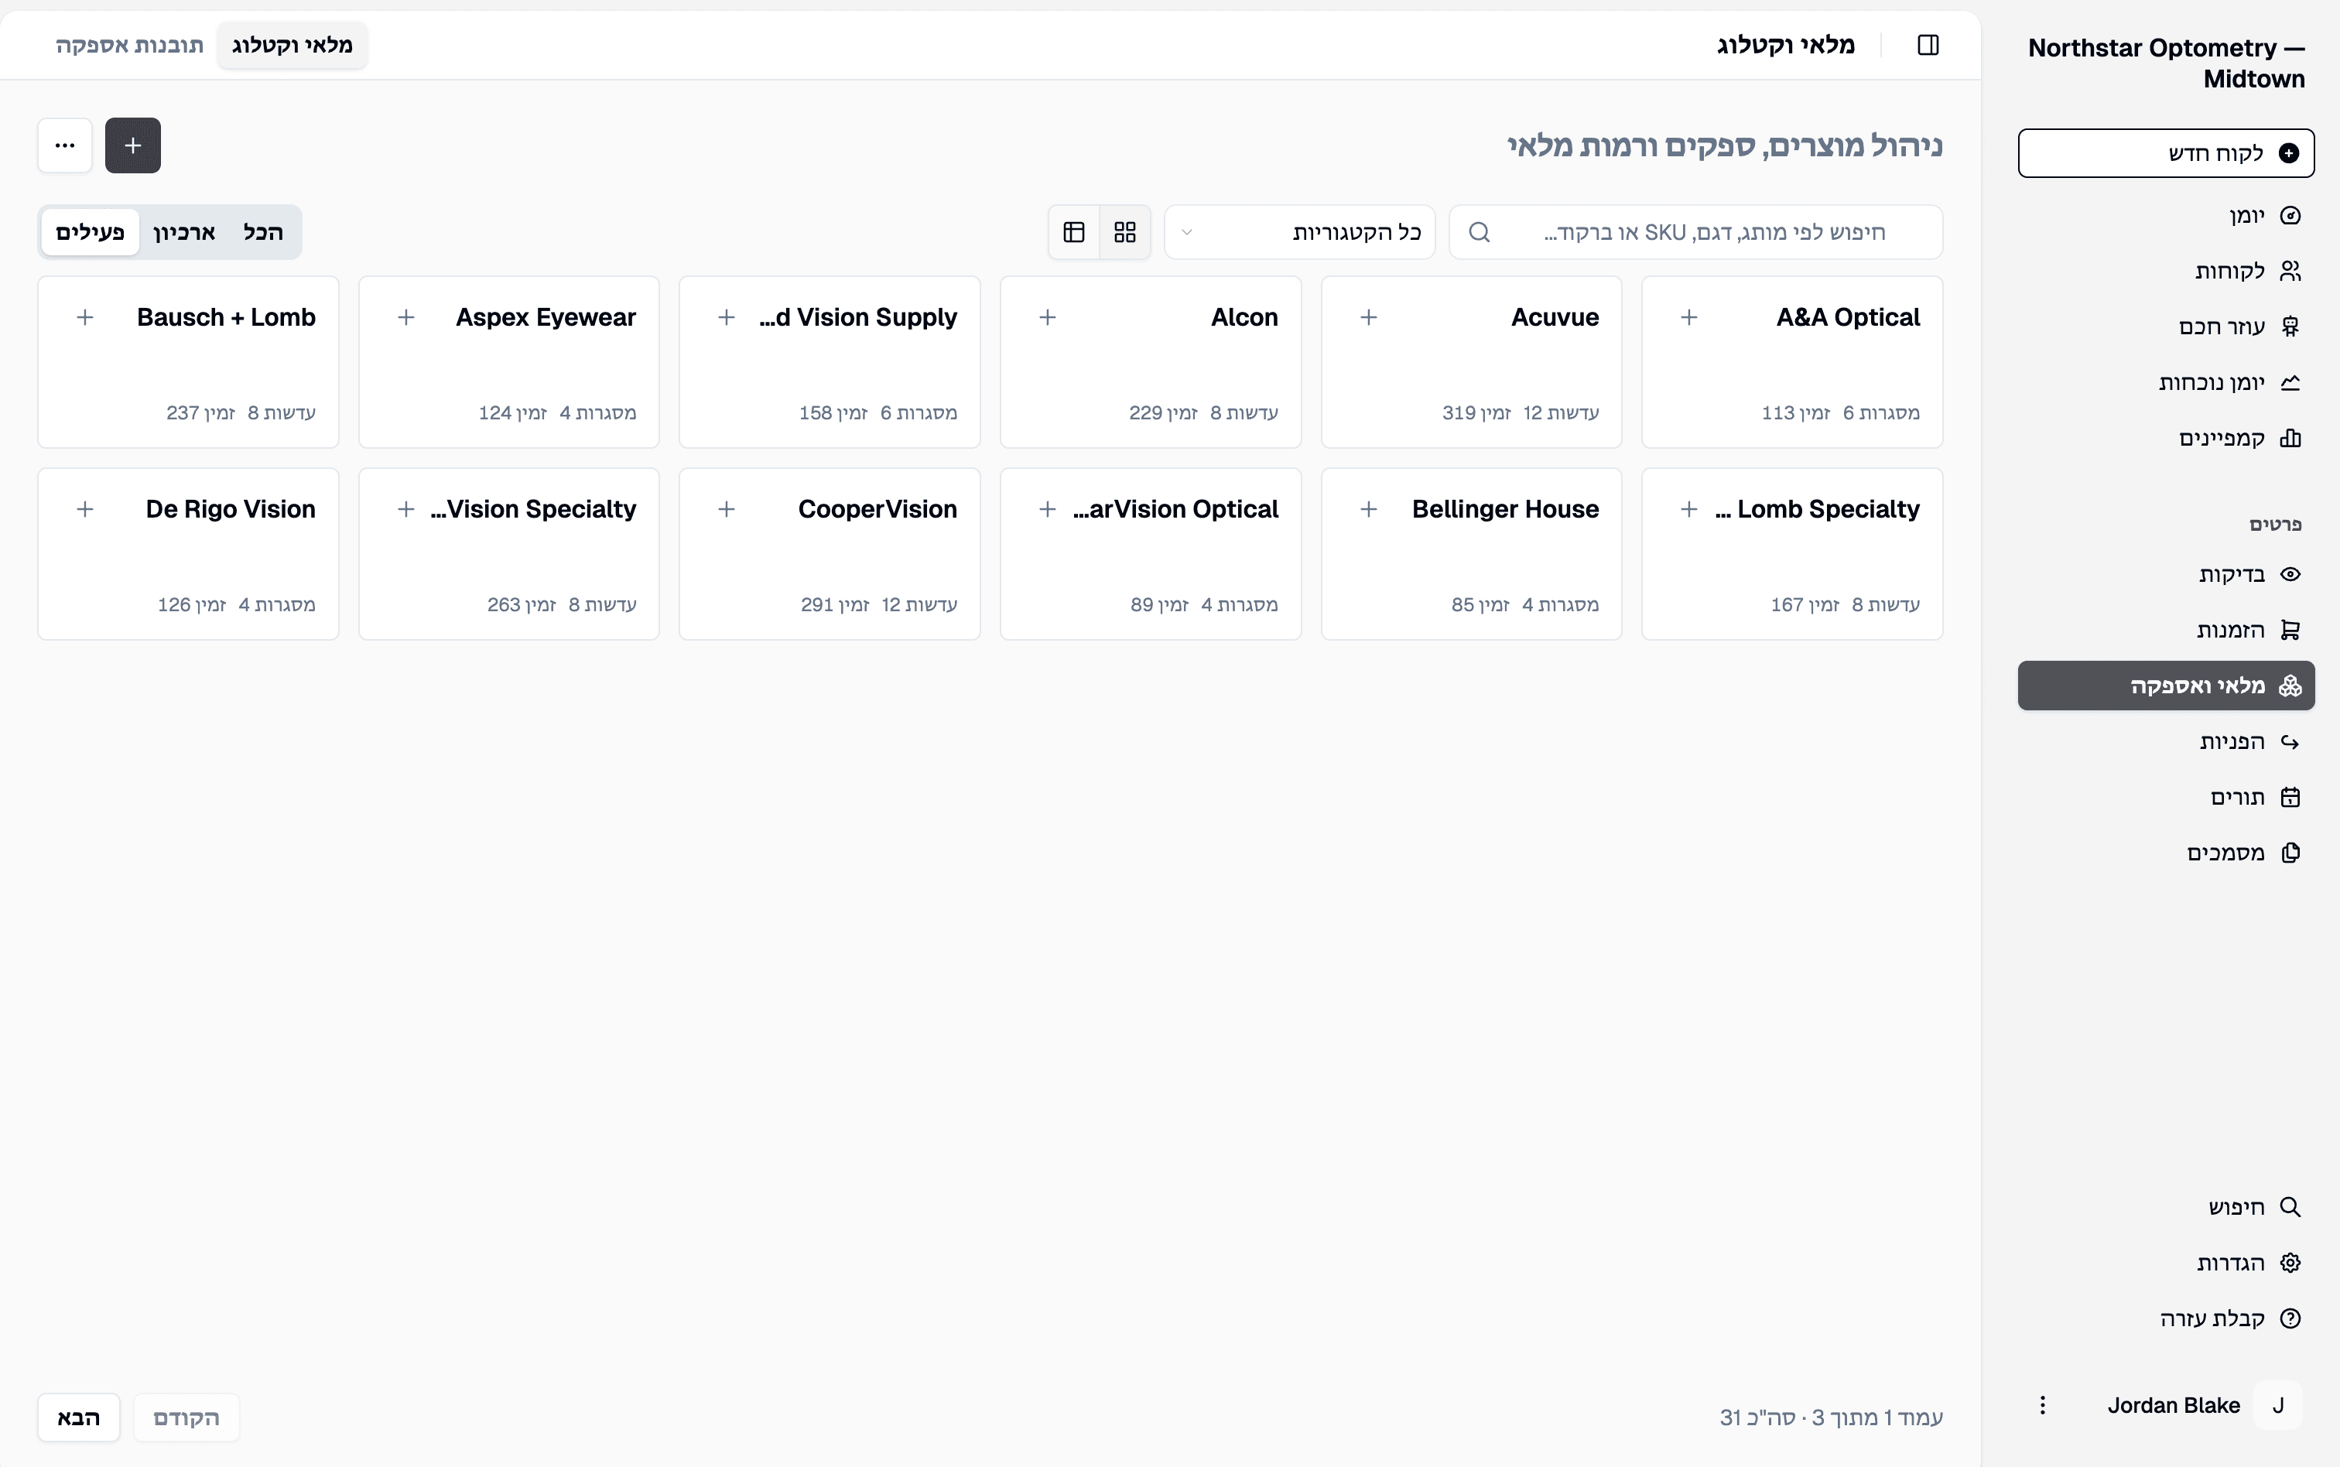
Task: Open the Bellinger House card
Action: [x=1472, y=554]
